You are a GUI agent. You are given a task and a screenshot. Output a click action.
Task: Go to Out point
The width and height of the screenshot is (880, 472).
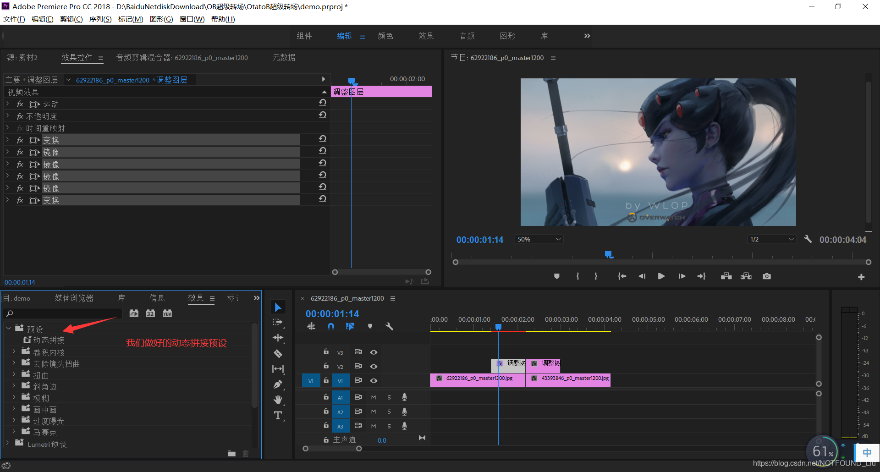(x=702, y=276)
